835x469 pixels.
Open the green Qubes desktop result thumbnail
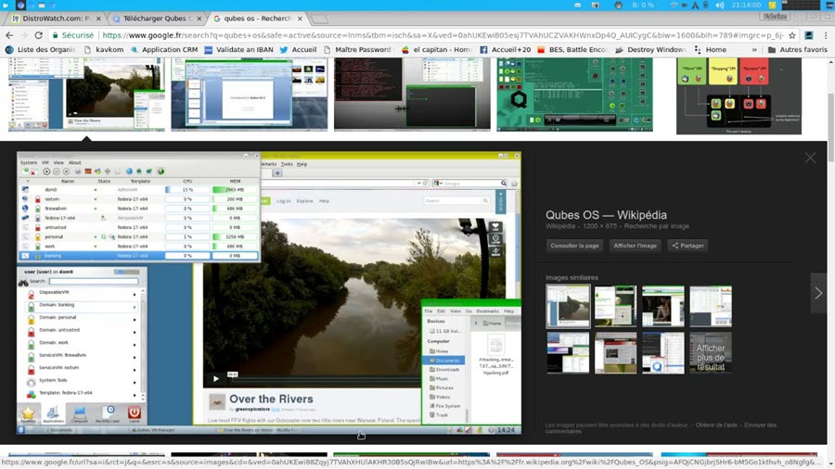(x=574, y=95)
